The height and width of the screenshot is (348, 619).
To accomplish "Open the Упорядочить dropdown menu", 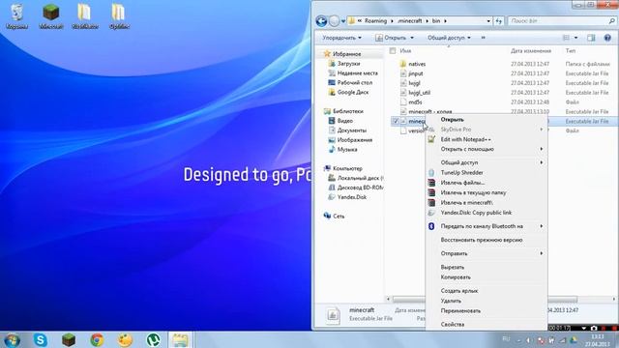I will (x=341, y=38).
